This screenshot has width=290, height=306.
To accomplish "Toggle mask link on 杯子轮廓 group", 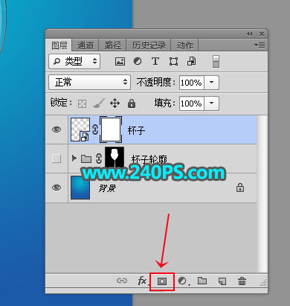I will pos(99,159).
